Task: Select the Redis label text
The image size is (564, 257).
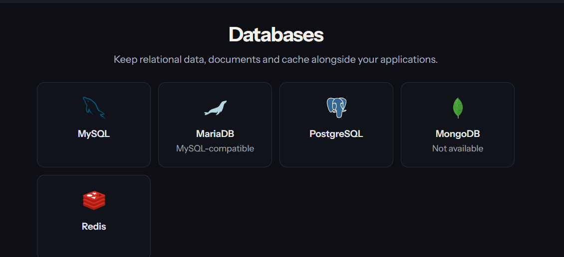Action: click(x=94, y=227)
